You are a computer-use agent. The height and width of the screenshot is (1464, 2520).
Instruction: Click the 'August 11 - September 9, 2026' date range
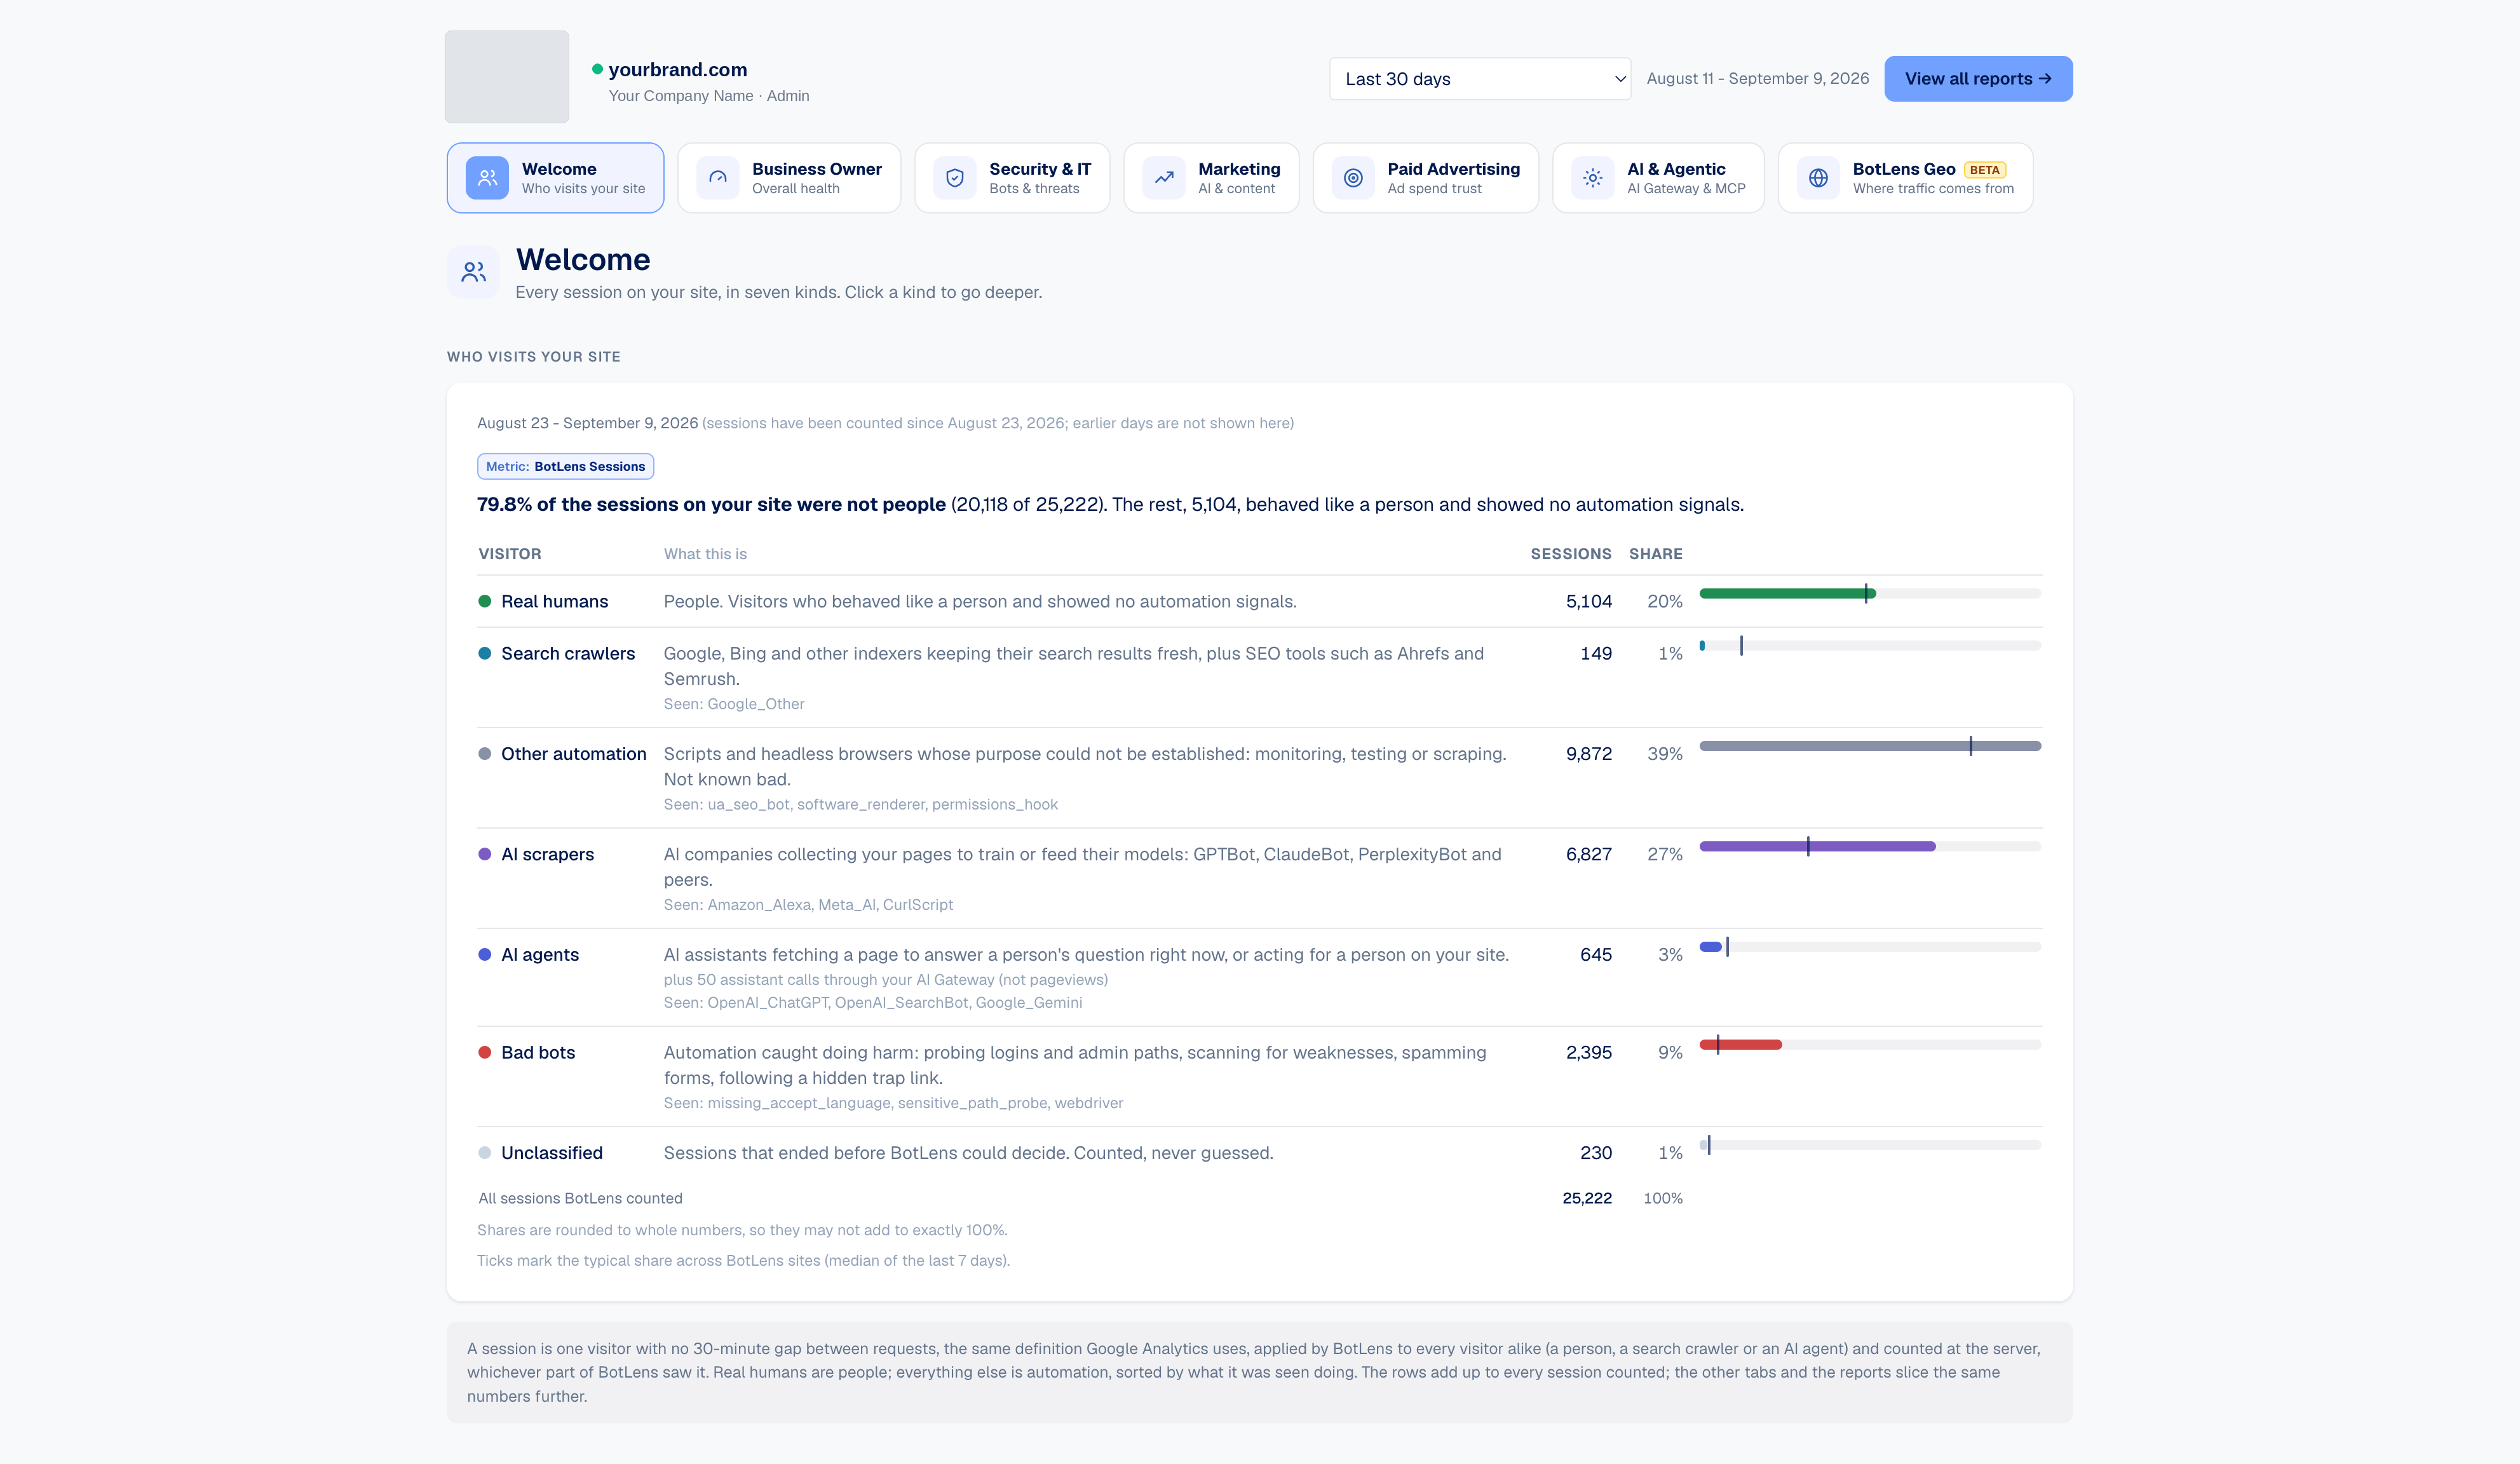1758,78
